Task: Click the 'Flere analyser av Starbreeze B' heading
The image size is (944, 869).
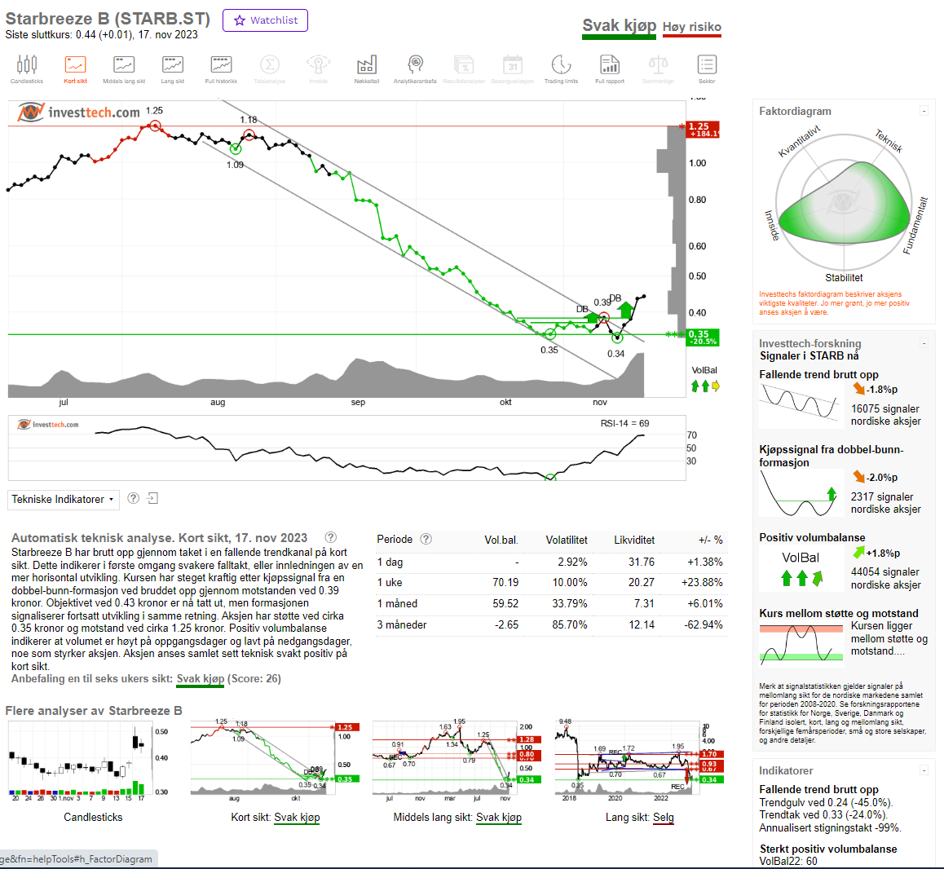Action: click(94, 711)
